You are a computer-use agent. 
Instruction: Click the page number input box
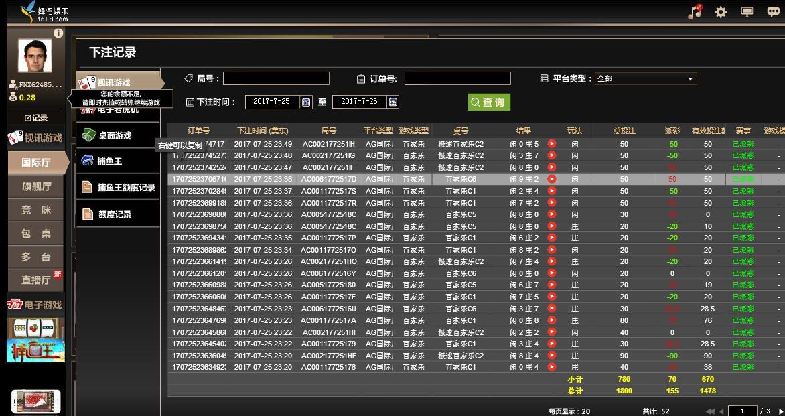click(x=742, y=411)
